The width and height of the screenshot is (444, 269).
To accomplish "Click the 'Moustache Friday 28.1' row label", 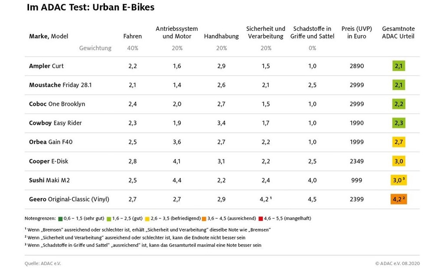I will tap(60, 85).
